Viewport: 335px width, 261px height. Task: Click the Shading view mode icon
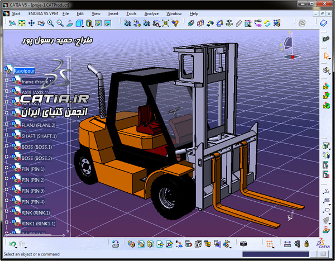click(89, 23)
